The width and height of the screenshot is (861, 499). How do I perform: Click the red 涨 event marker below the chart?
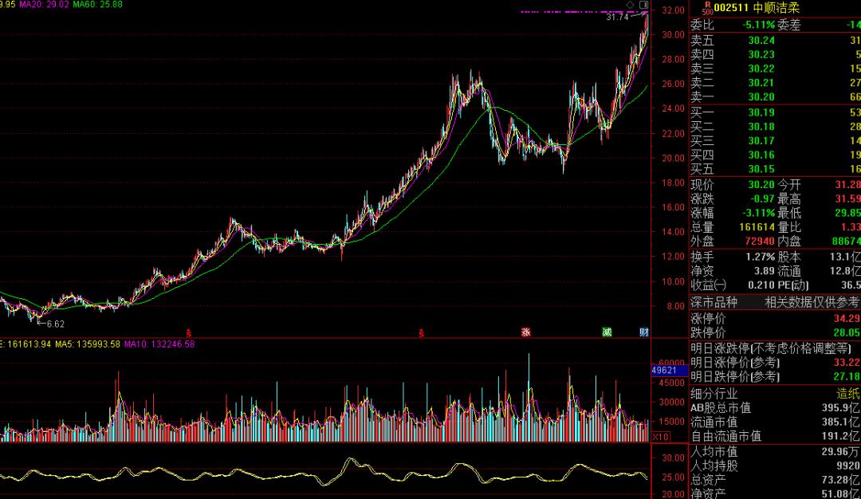(x=525, y=332)
